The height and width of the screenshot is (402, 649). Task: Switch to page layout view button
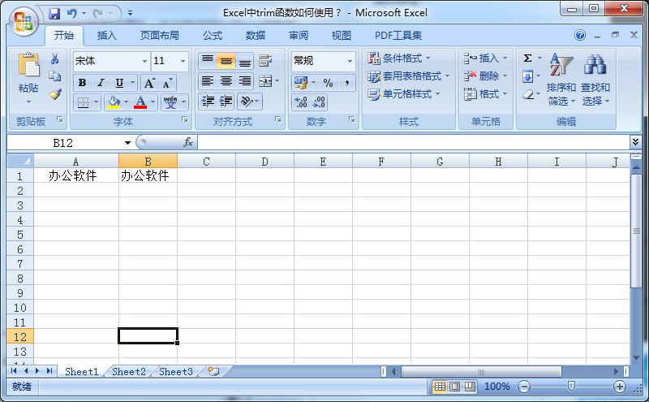[x=454, y=387]
